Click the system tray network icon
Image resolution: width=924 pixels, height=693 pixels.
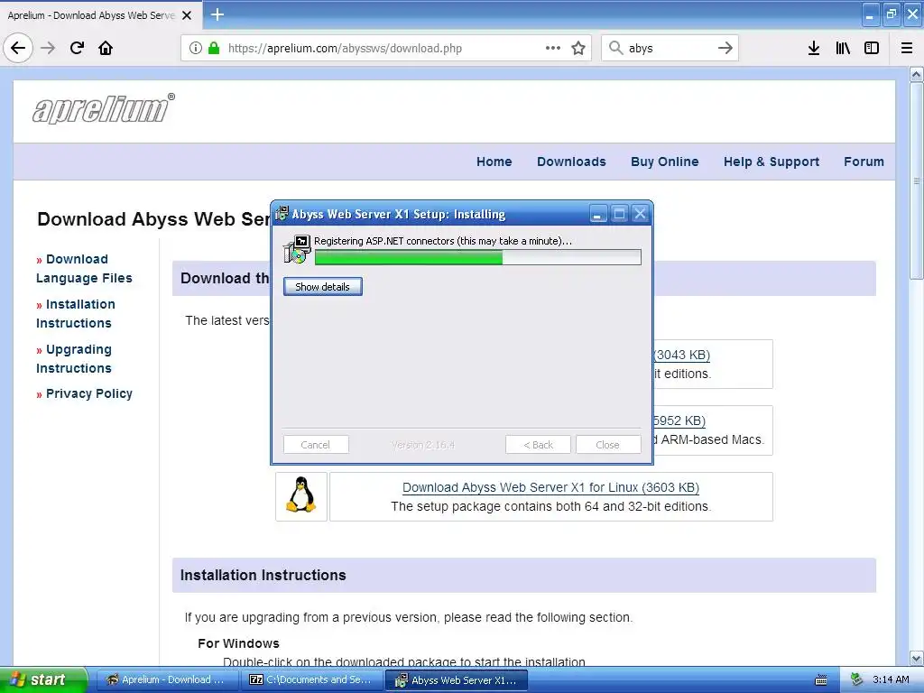(857, 679)
